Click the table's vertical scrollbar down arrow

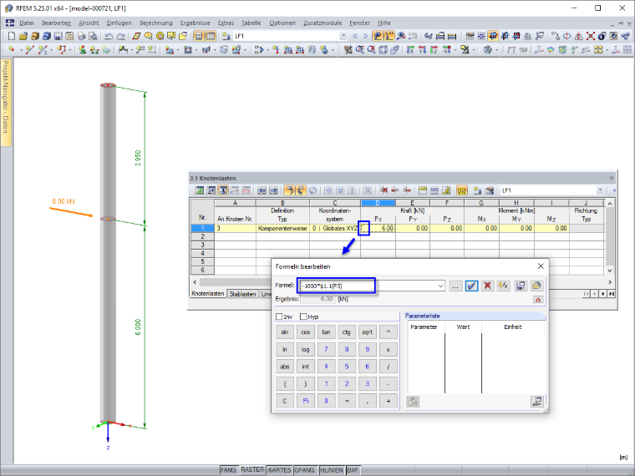pyautogui.click(x=610, y=271)
